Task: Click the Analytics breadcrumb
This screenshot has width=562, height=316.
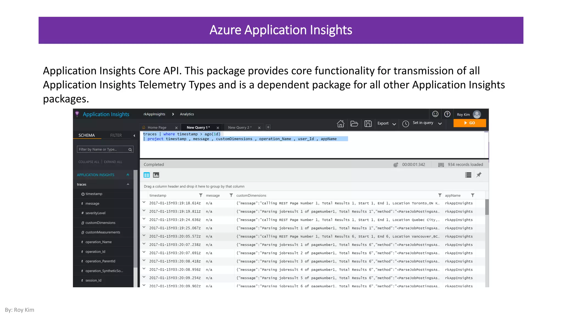Action: point(187,114)
